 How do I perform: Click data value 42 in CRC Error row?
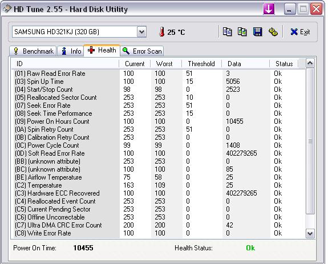coord(229,225)
